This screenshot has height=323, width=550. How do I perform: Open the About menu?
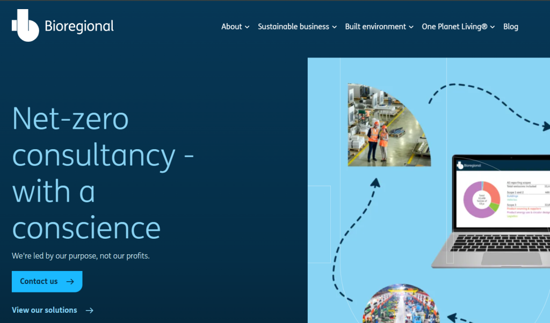click(x=231, y=27)
